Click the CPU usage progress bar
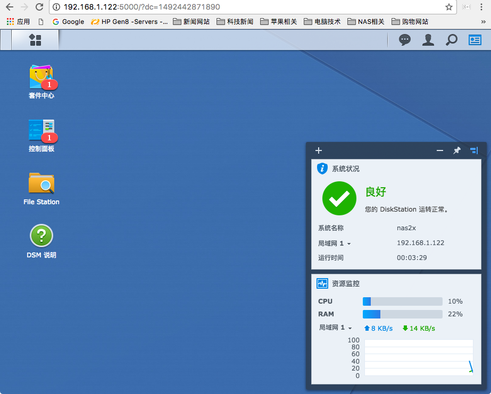 pos(402,301)
